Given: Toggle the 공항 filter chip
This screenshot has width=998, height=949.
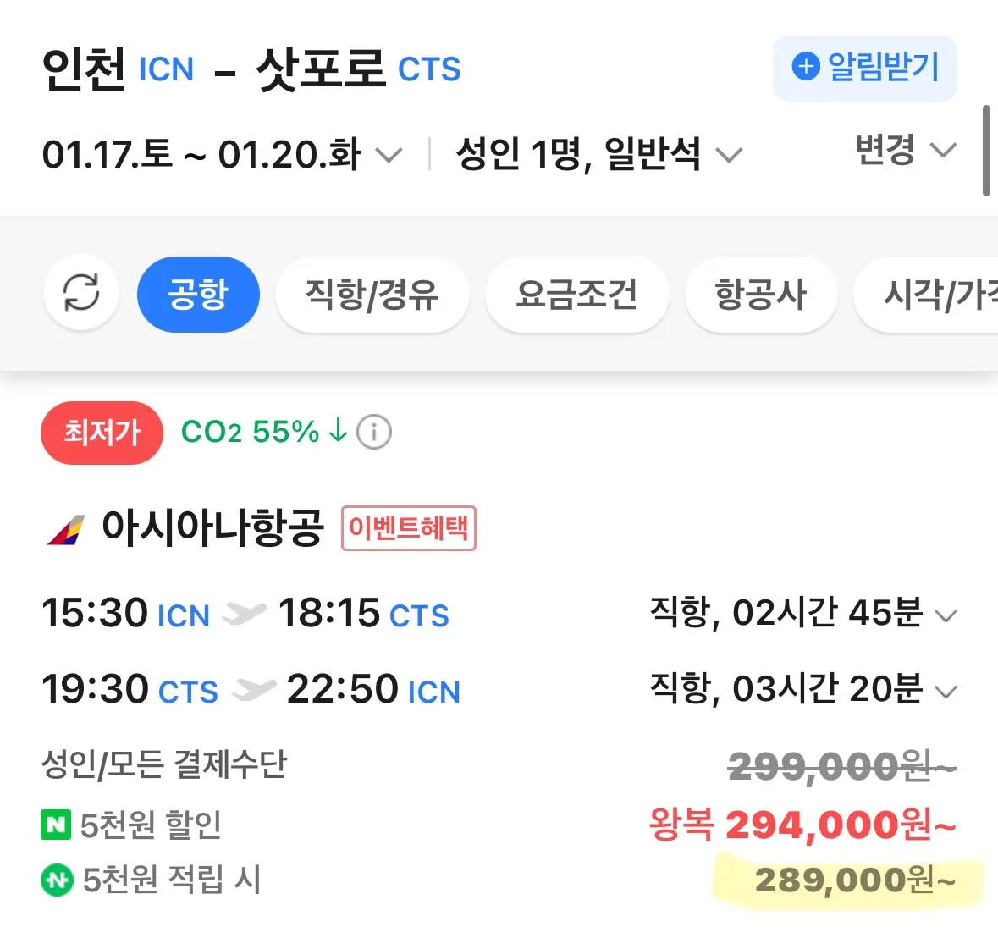Looking at the screenshot, I should click(198, 294).
